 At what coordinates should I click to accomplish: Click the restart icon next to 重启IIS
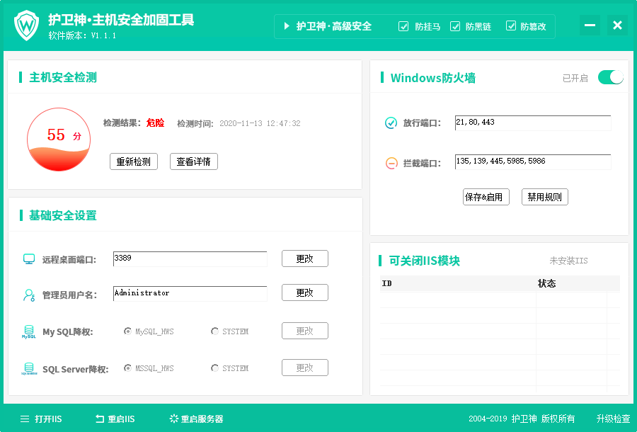pyautogui.click(x=100, y=419)
